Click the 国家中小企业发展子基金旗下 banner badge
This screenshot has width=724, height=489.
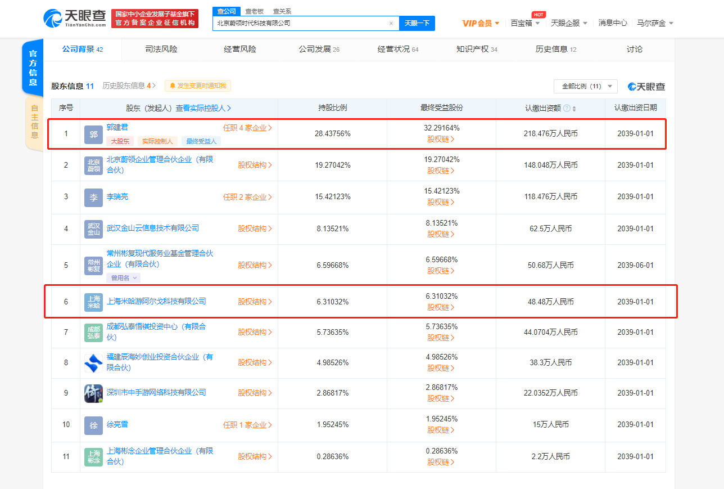coord(155,19)
